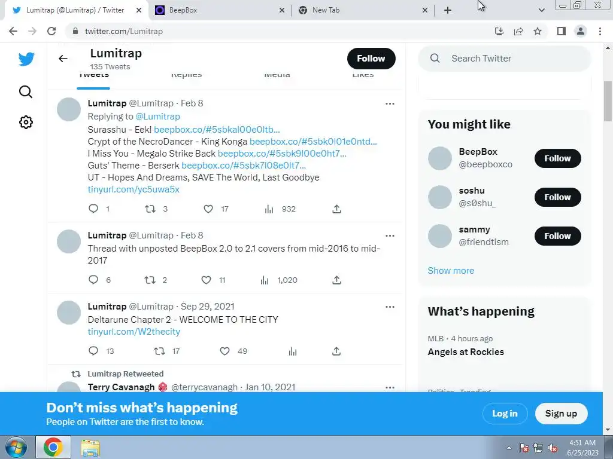Follow soshu @s0shu_

point(557,197)
